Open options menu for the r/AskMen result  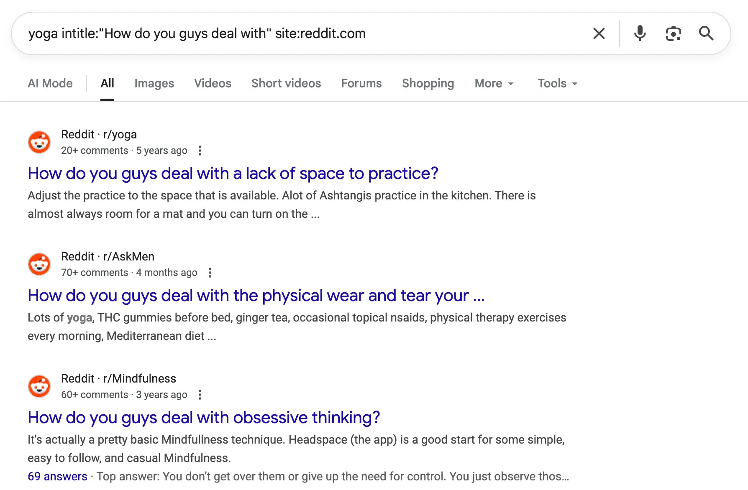coord(210,273)
